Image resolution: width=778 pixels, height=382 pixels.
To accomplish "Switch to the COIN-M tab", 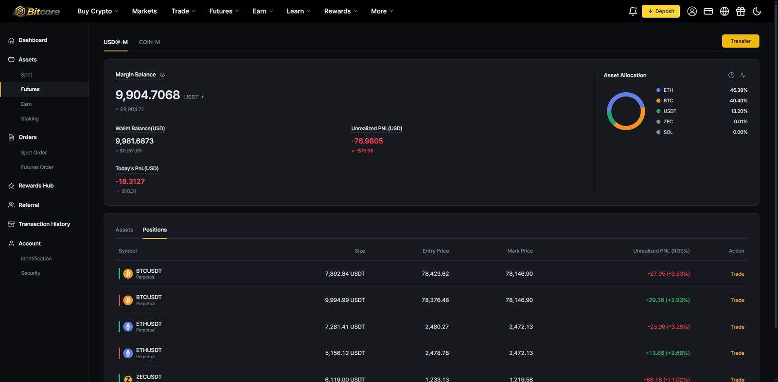I will click(x=149, y=42).
